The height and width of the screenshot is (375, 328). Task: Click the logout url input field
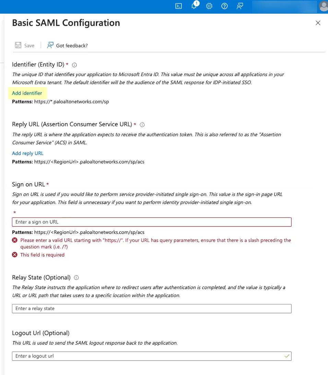[148, 356]
